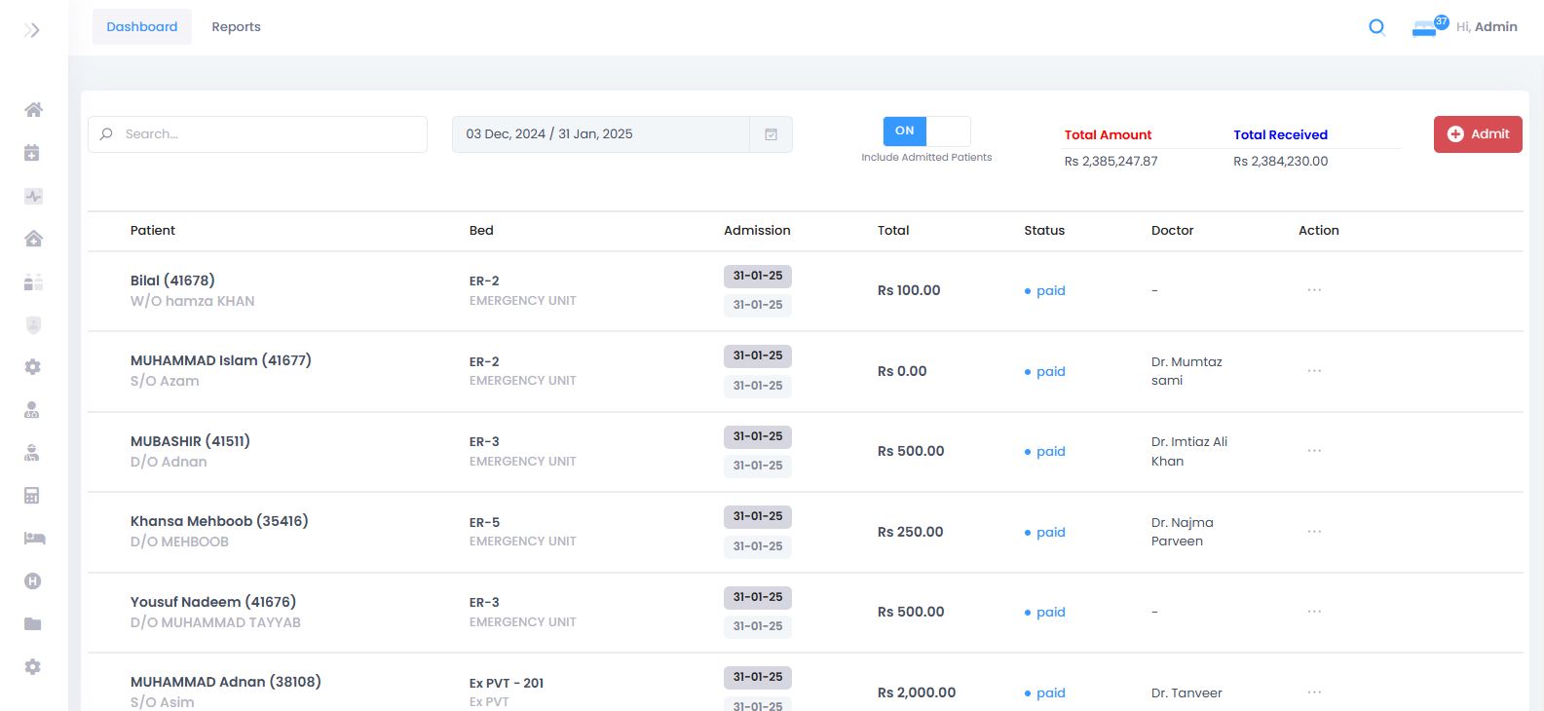Open the calendar-plus appointments icon in sidebar
Viewport: 1544px width, 711px height.
click(x=32, y=152)
